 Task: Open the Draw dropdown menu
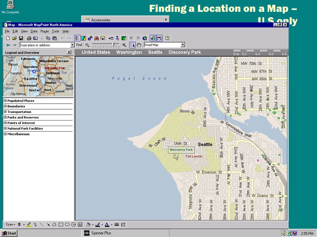(11, 224)
